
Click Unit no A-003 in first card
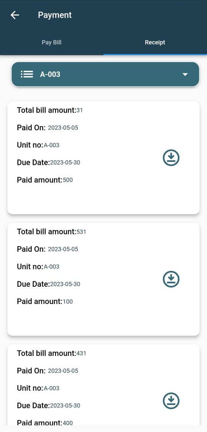38,145
